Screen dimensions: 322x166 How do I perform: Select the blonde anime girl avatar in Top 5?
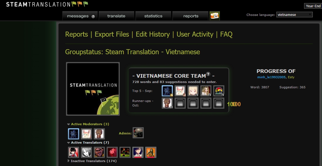(193, 91)
